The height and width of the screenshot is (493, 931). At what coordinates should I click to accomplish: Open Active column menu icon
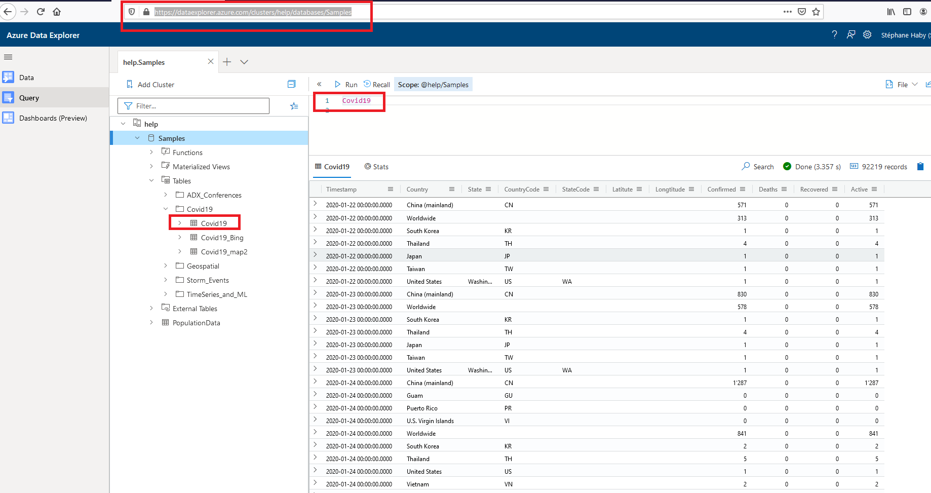(874, 189)
